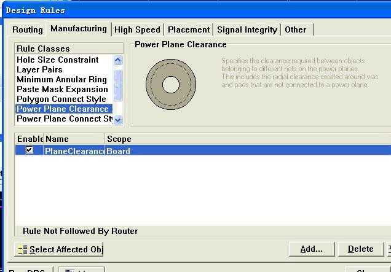Switch to the High Speed tab
391x272 pixels.
137,30
